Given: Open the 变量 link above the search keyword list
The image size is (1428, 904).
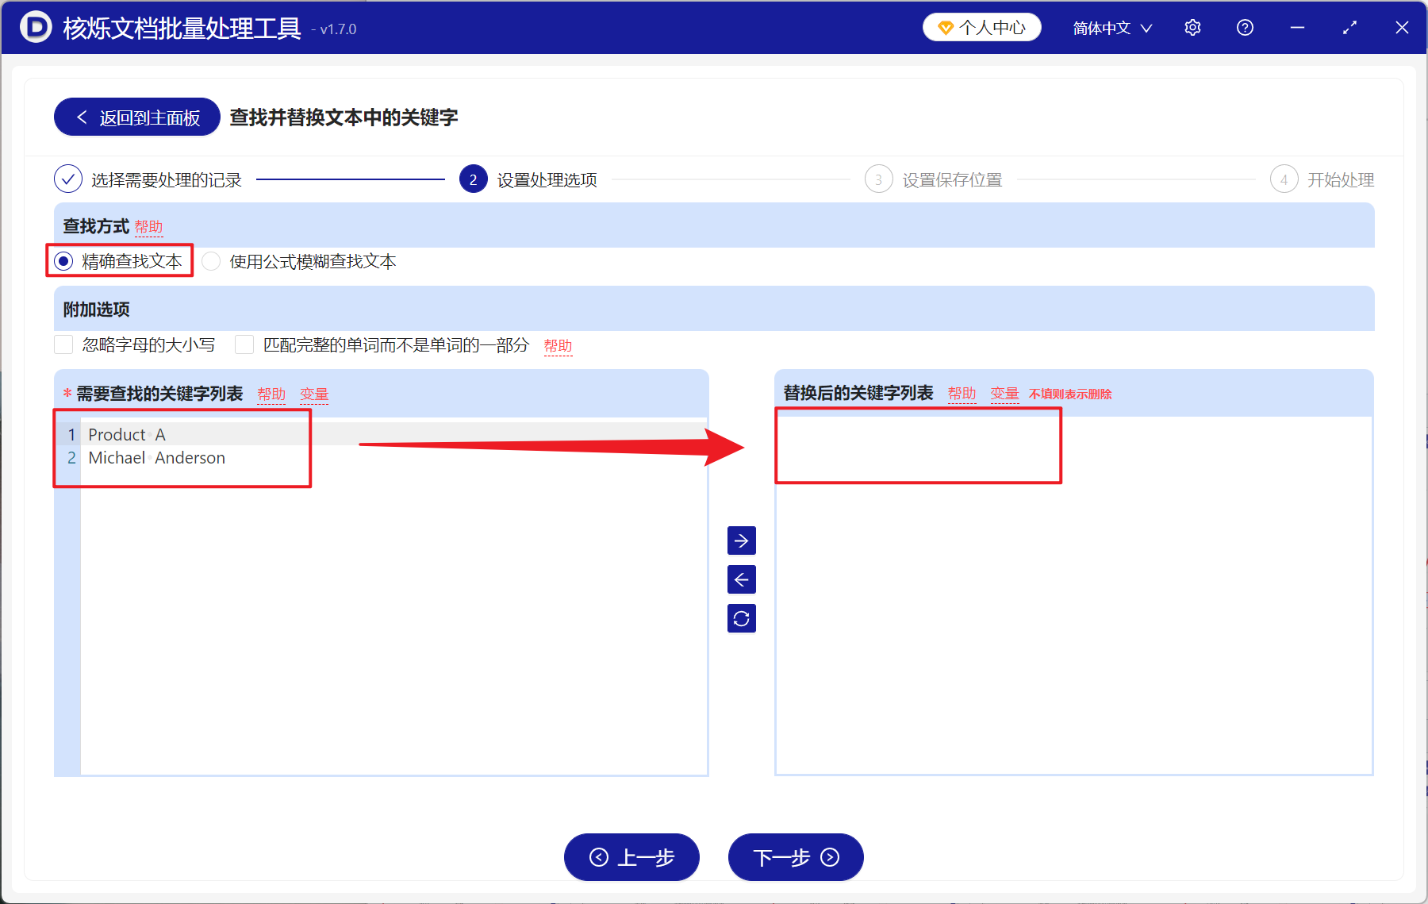Looking at the screenshot, I should [x=313, y=393].
